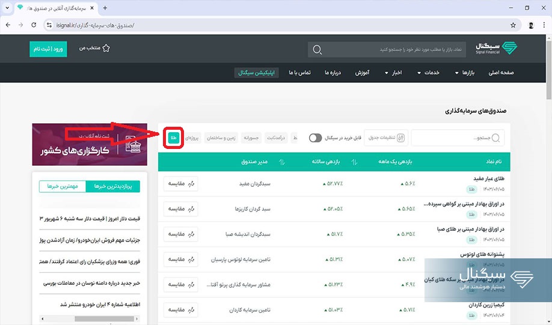This screenshot has height=325, width=552.
Task: Click the search icon in table filter box
Action: coord(495,138)
